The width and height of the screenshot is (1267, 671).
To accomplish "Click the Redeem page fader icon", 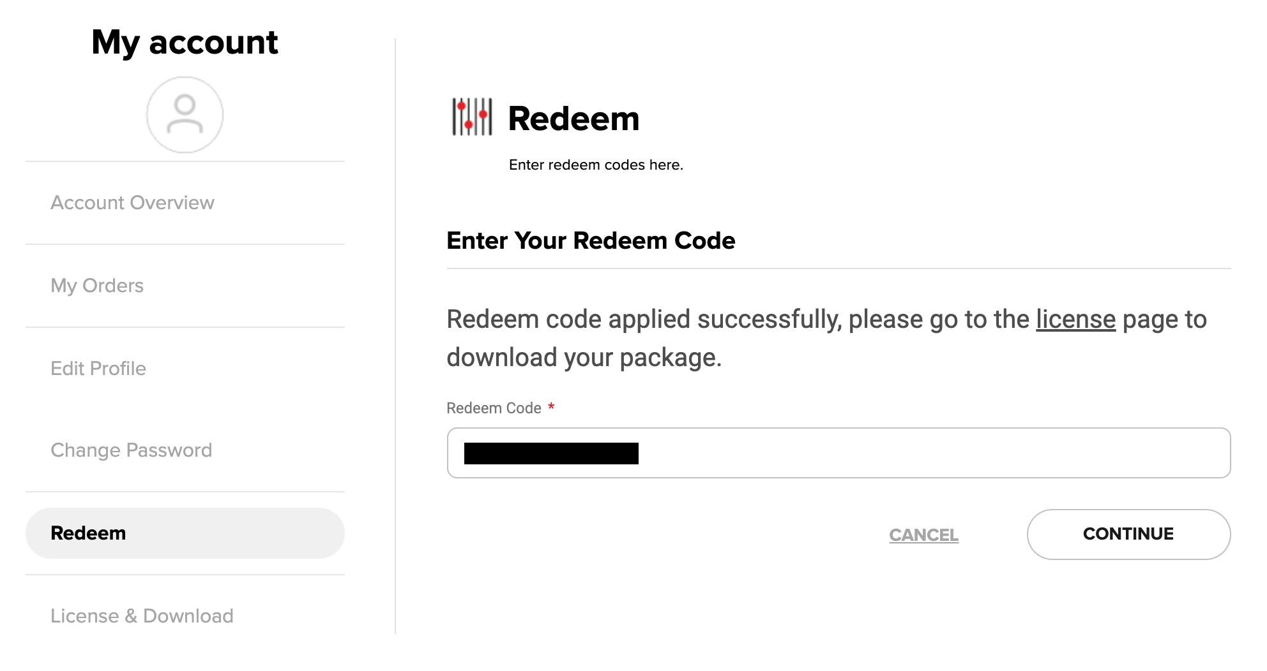I will pyautogui.click(x=473, y=117).
